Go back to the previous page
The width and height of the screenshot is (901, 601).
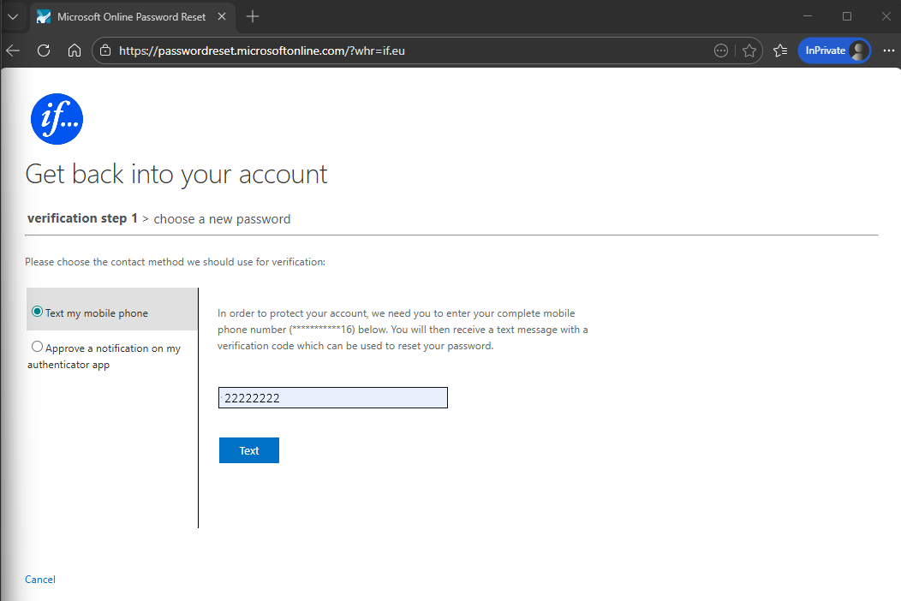[13, 51]
